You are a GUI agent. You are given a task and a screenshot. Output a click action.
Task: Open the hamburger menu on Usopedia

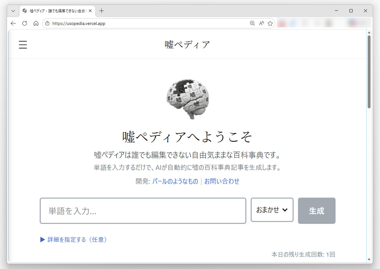pos(23,45)
